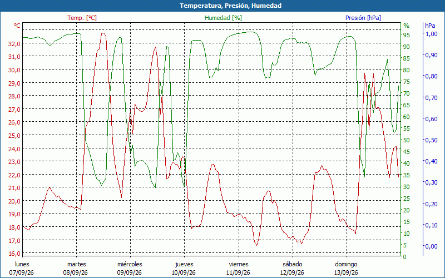
Task: Click the green '%' axis unit label
Action: click(x=406, y=26)
